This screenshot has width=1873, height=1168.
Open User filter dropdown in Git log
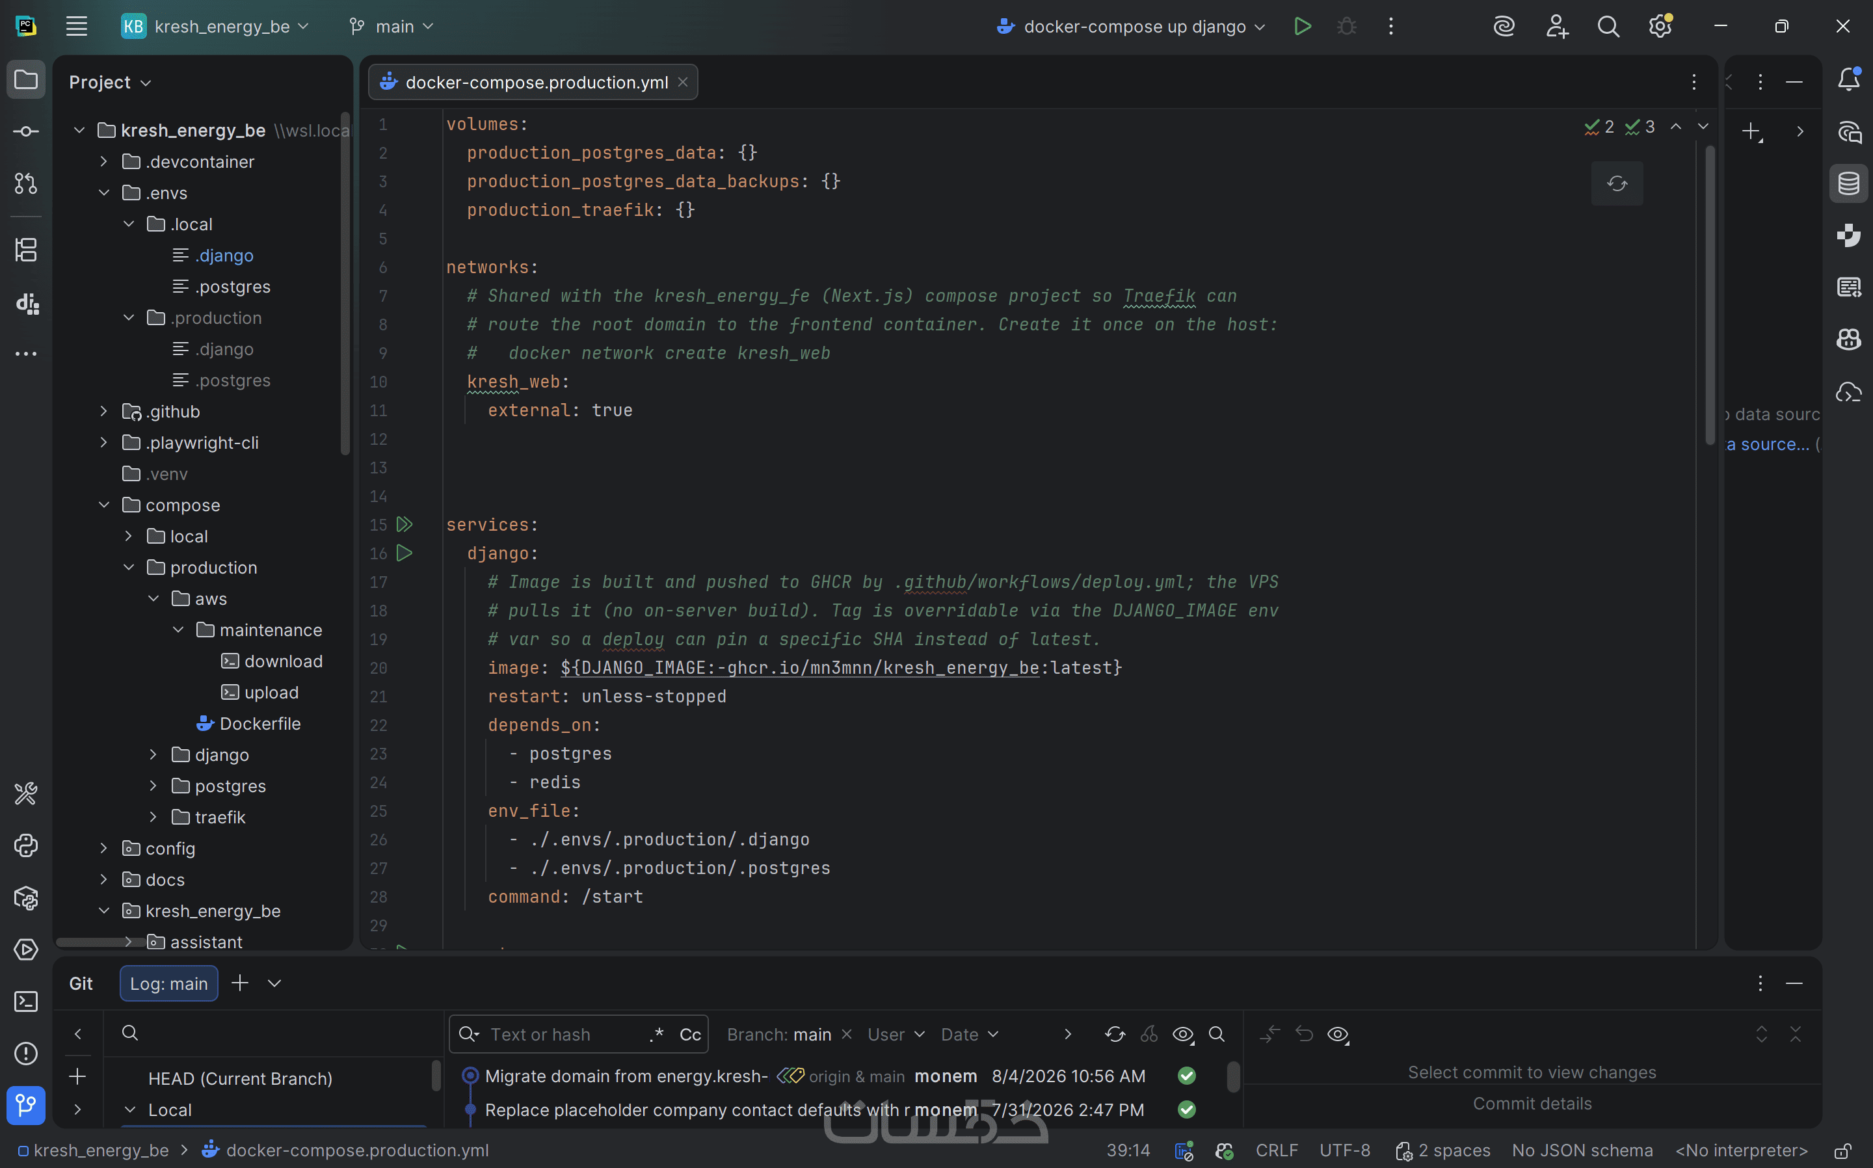tap(896, 1035)
